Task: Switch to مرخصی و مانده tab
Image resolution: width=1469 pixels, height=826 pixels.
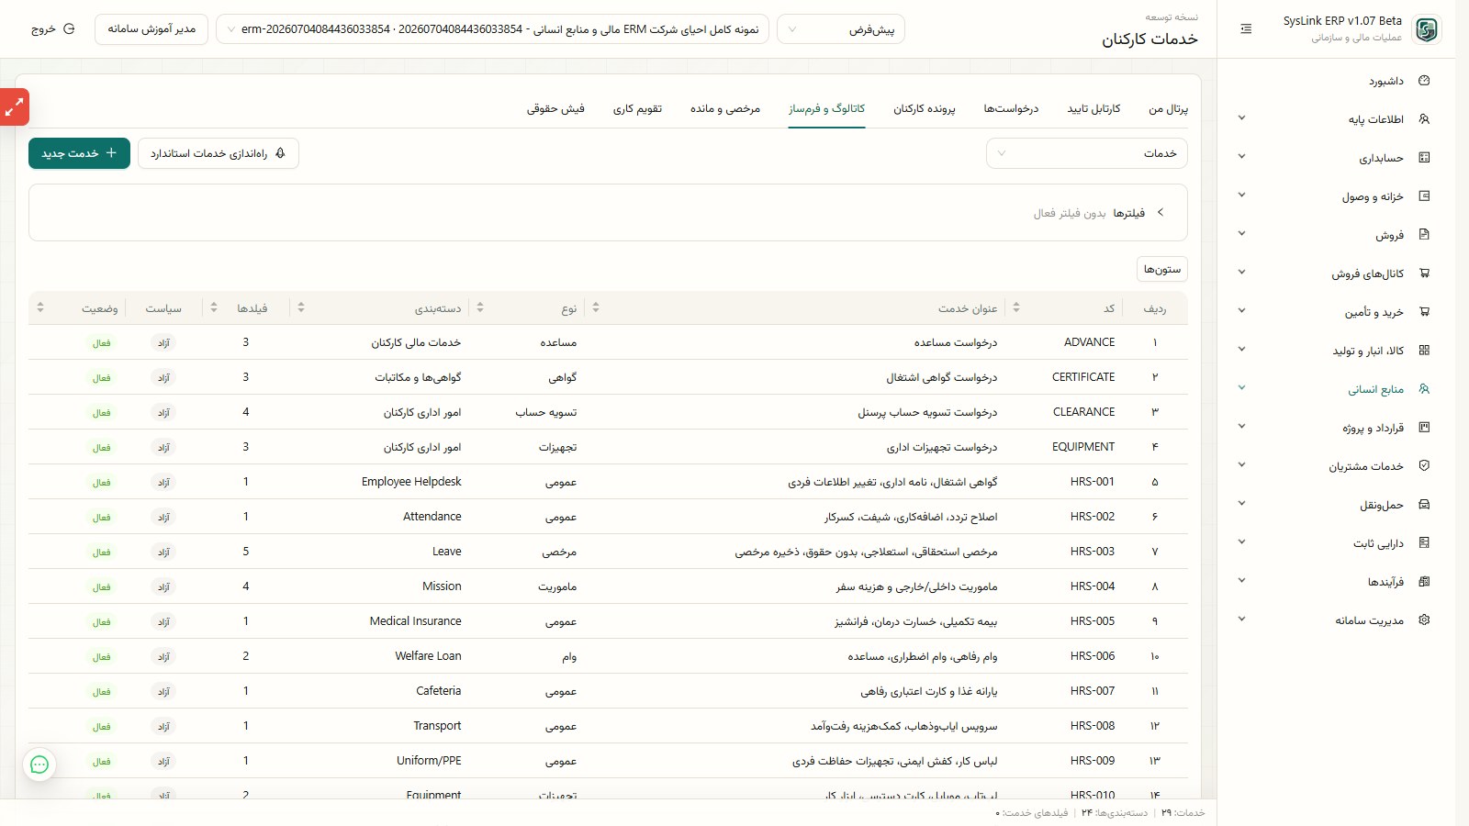Action: pyautogui.click(x=725, y=108)
